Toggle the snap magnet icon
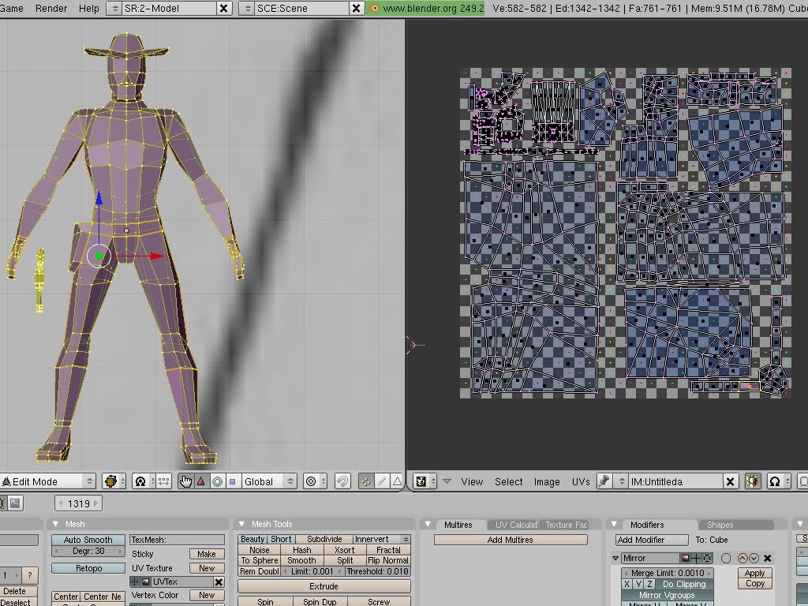 coord(342,481)
